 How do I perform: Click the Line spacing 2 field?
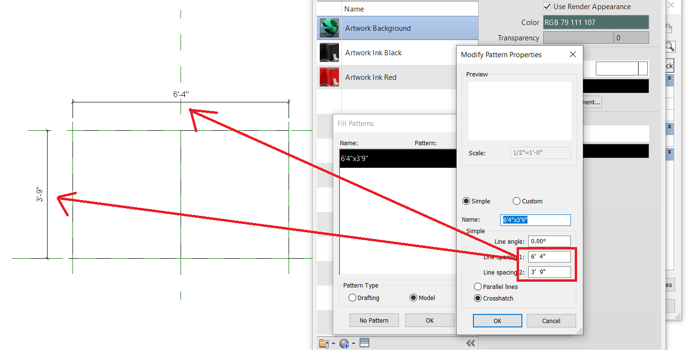(x=549, y=272)
